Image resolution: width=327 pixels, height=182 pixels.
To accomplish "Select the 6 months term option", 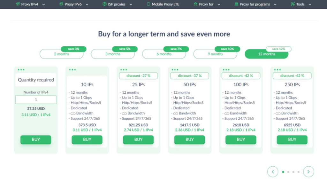I will (x=164, y=54).
